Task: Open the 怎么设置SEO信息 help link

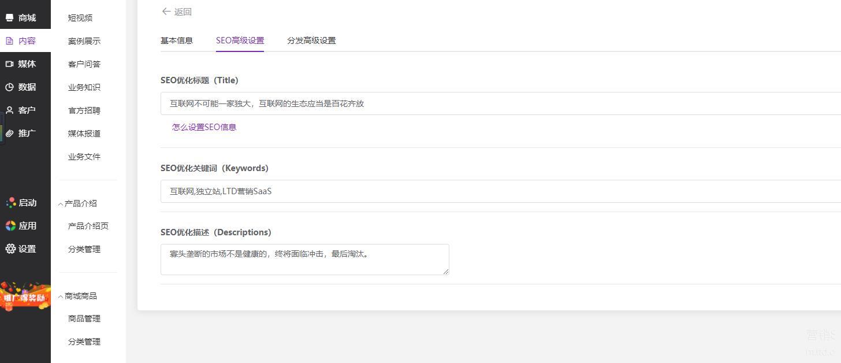Action: tap(204, 127)
